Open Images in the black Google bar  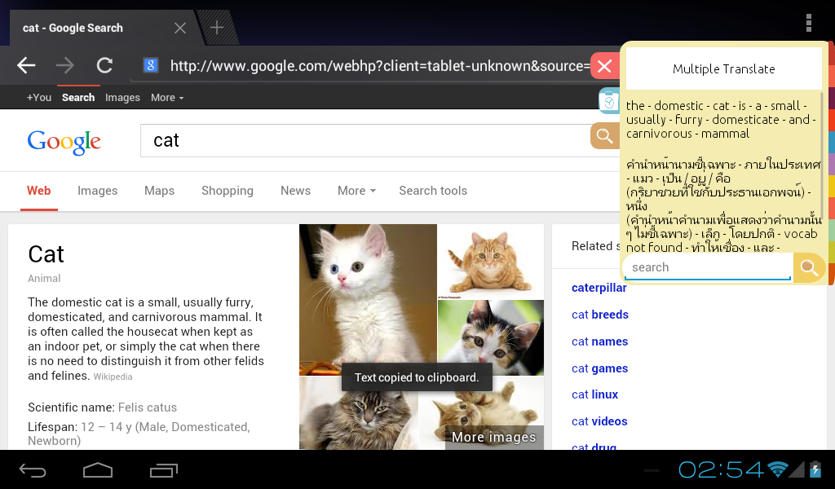coord(122,97)
